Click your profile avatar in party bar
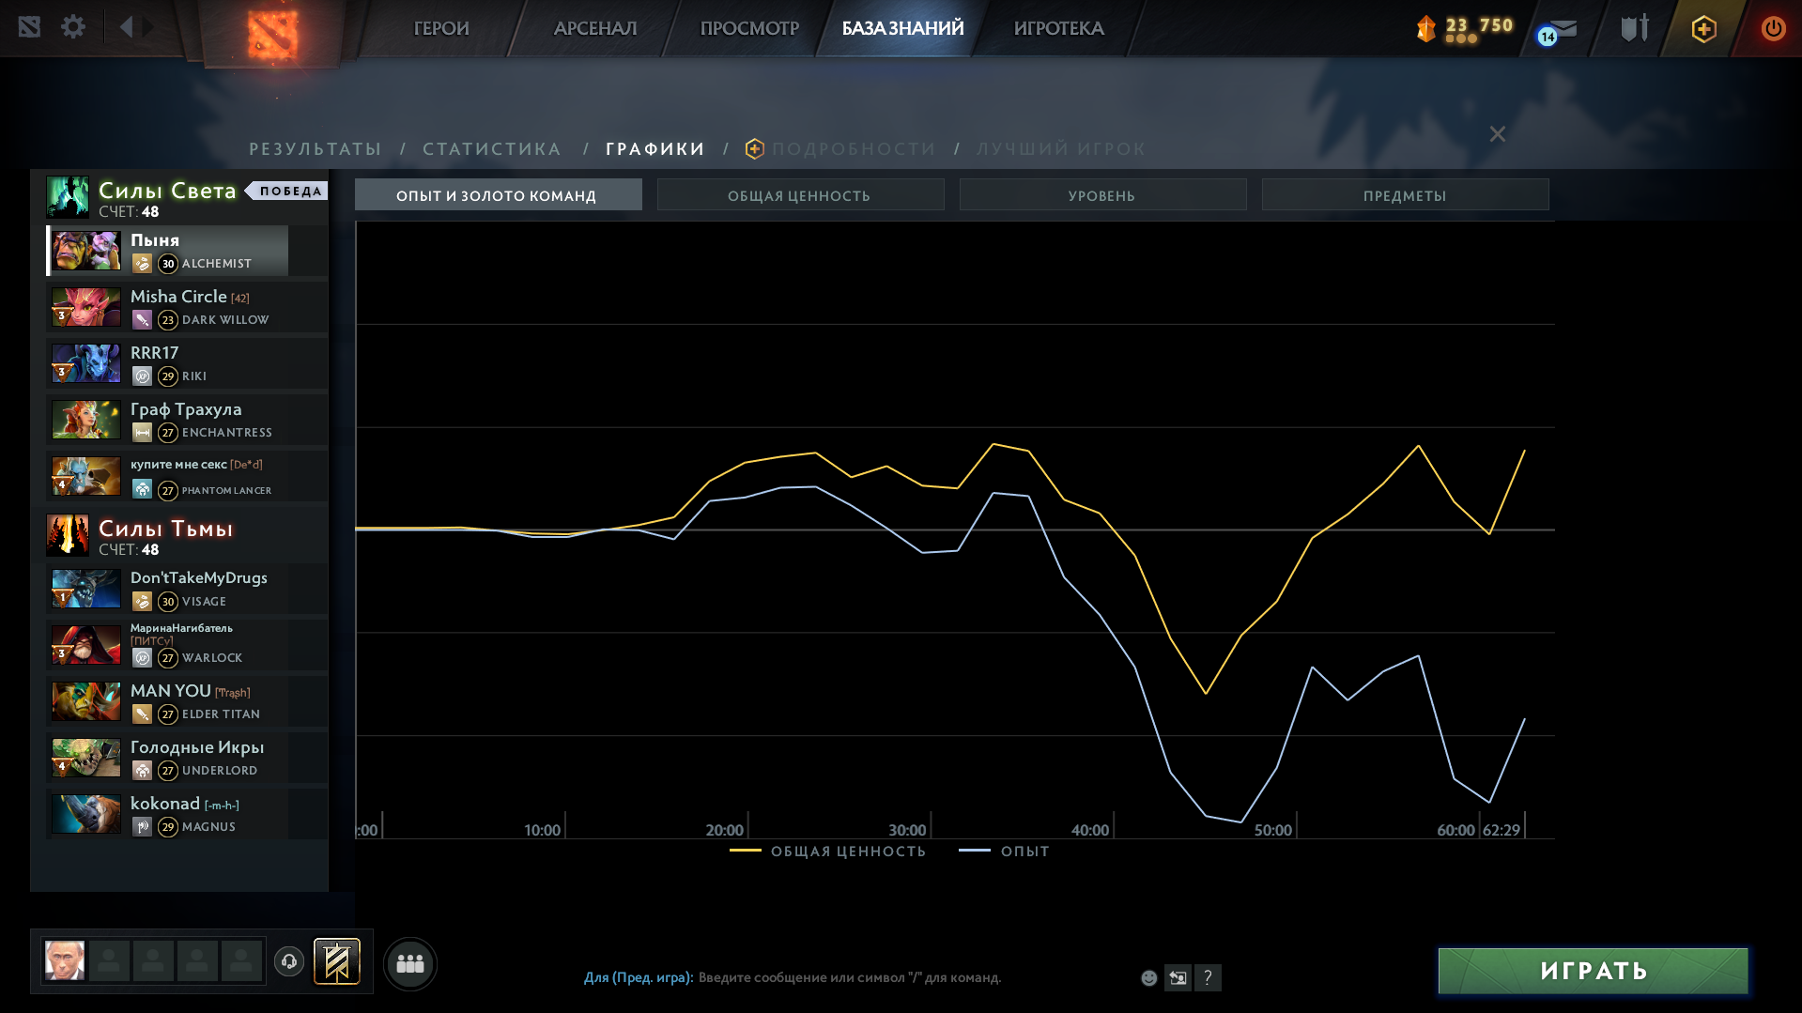This screenshot has height=1013, width=1802. 65,960
